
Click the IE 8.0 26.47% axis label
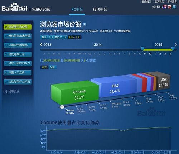tap(81, 110)
